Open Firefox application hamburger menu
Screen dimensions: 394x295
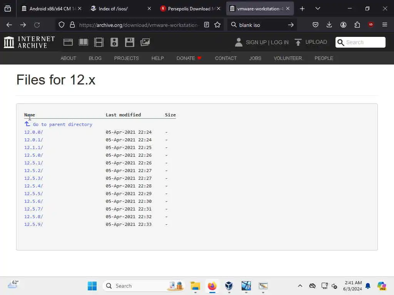[385, 25]
